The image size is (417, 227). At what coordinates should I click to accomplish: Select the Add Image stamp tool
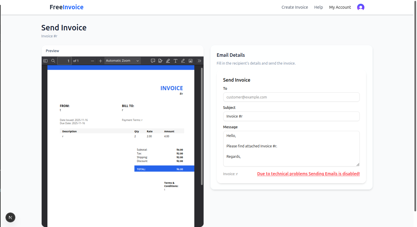pos(191,61)
